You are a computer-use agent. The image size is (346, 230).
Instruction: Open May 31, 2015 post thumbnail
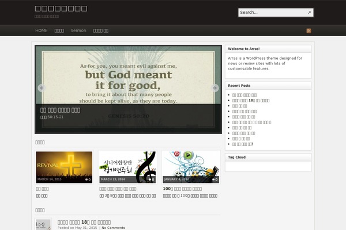pos(43,224)
